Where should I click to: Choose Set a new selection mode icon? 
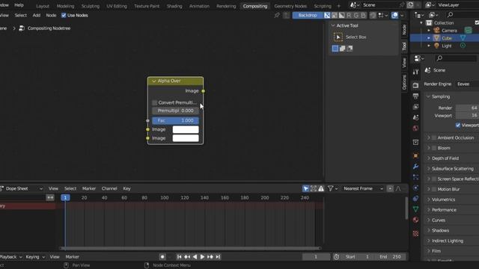pos(335,49)
